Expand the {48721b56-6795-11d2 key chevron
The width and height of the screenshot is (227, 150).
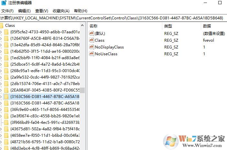coord(1,142)
